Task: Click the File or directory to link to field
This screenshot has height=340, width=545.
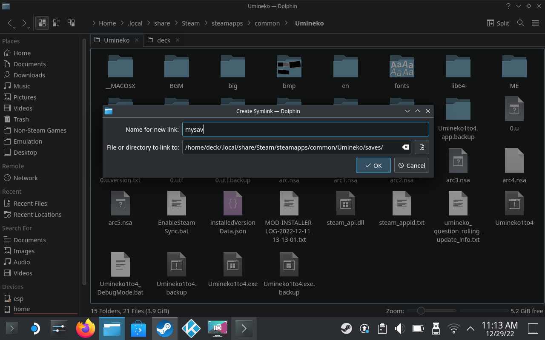Action: click(x=297, y=147)
